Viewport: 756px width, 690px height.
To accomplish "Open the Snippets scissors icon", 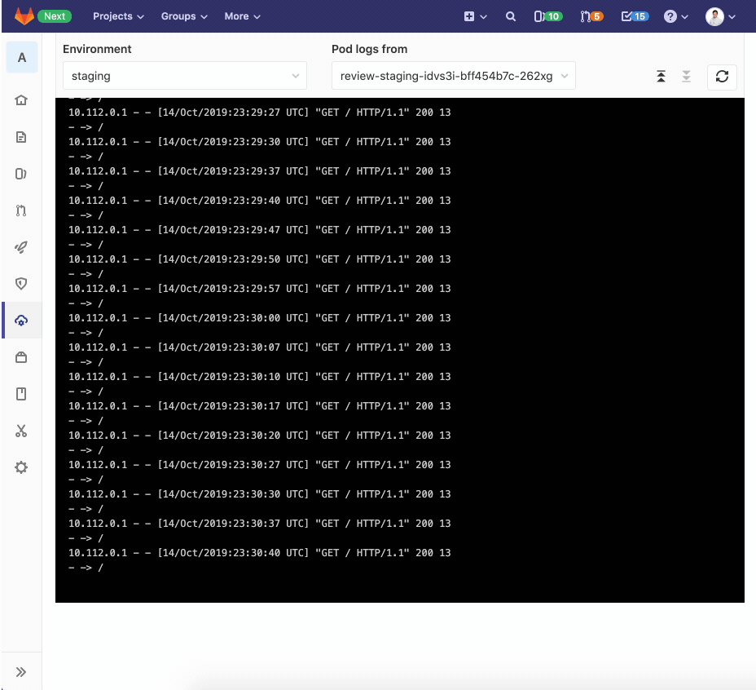I will 20,431.
